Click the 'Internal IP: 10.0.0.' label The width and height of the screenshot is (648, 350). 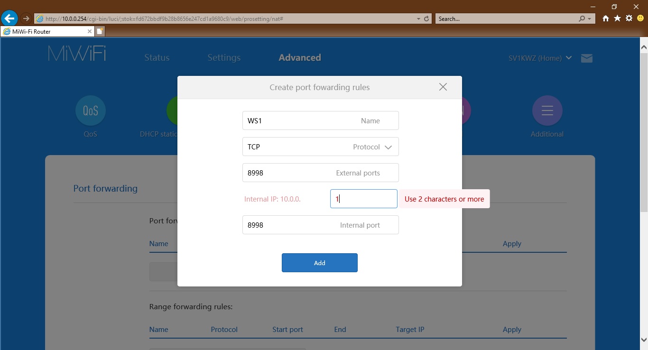272,199
